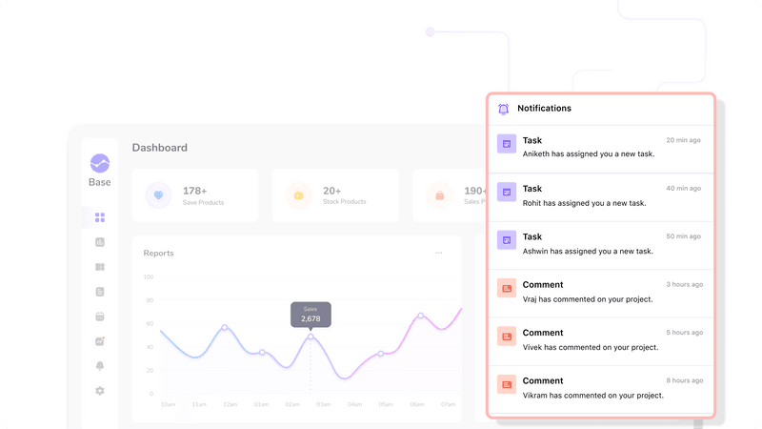
Task: Select the Save Products heart icon
Action: tap(159, 195)
